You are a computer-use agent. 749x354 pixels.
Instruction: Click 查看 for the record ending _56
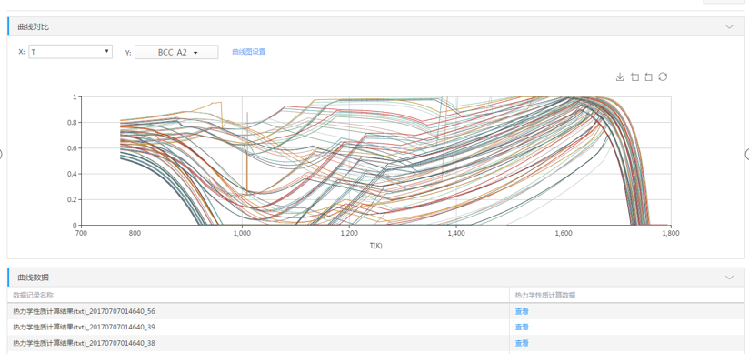[522, 311]
